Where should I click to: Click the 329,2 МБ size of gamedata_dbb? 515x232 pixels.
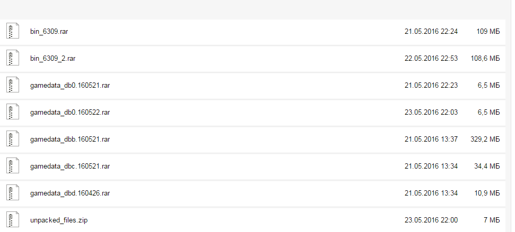487,140
